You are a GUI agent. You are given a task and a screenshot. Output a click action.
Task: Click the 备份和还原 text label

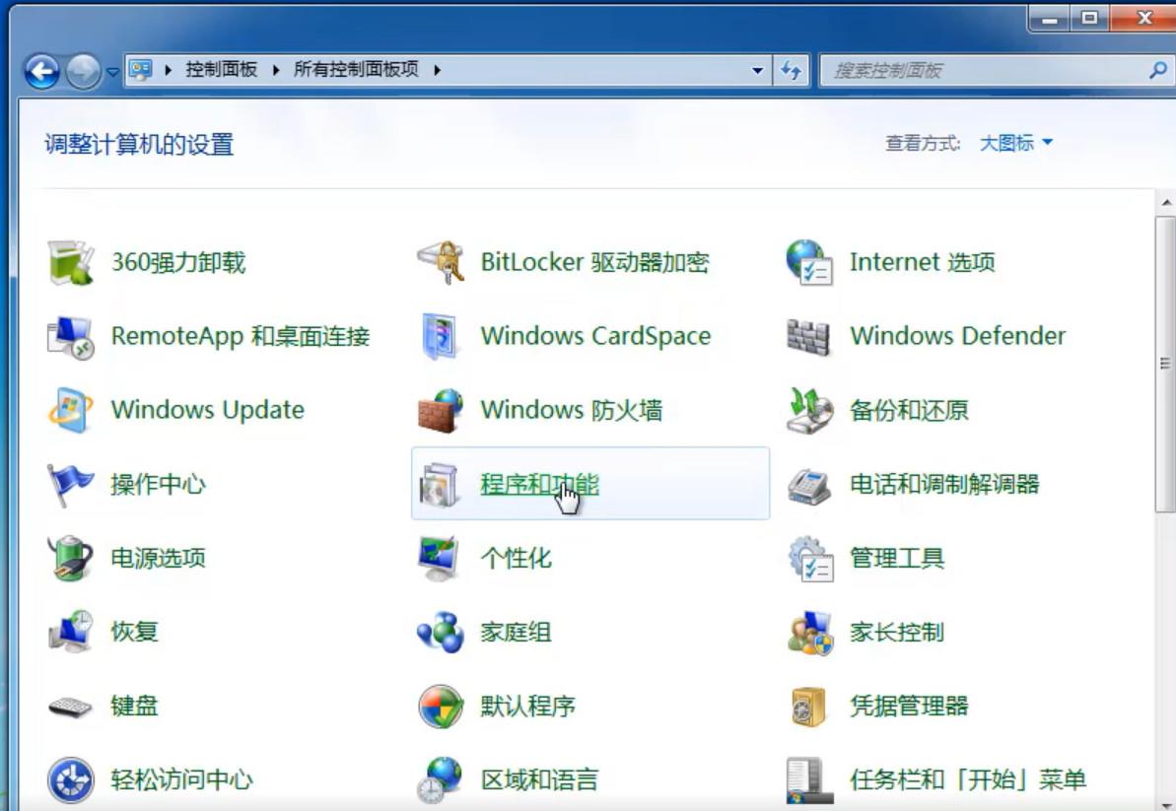click(909, 410)
